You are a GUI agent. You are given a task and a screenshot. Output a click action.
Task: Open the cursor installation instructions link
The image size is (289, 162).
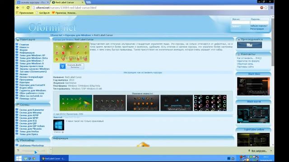pyautogui.click(x=143, y=72)
